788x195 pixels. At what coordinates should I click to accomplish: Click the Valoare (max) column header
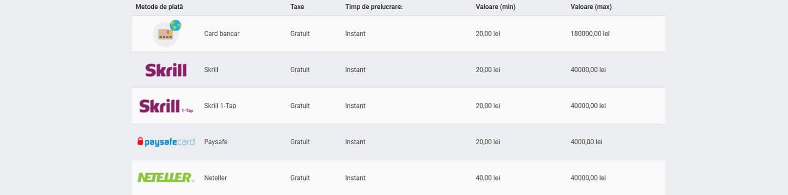[x=591, y=7]
